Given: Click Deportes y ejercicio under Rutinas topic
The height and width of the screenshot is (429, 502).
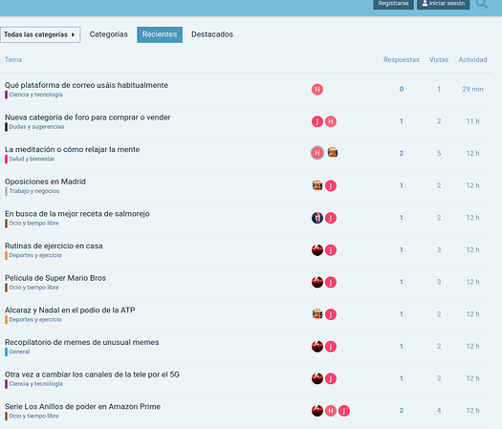Looking at the screenshot, I should tap(35, 255).
